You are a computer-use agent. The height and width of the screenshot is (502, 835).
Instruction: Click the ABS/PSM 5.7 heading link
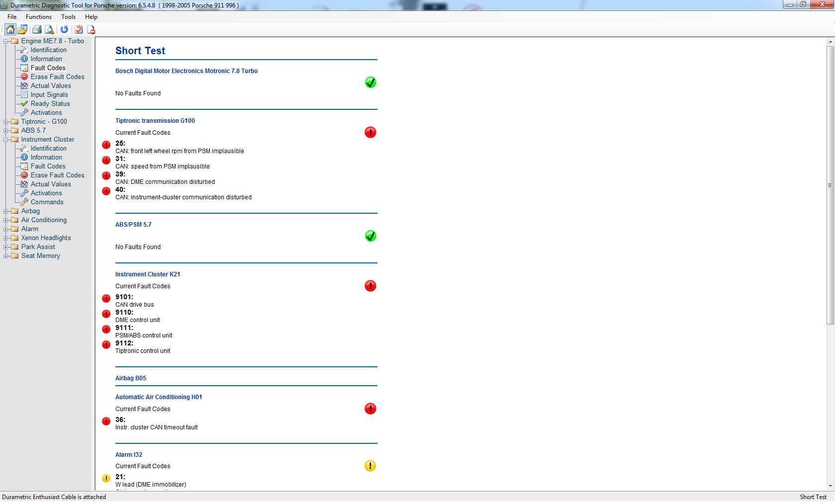pyautogui.click(x=133, y=225)
